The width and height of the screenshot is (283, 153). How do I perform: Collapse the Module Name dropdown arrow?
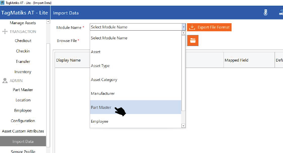(x=184, y=27)
